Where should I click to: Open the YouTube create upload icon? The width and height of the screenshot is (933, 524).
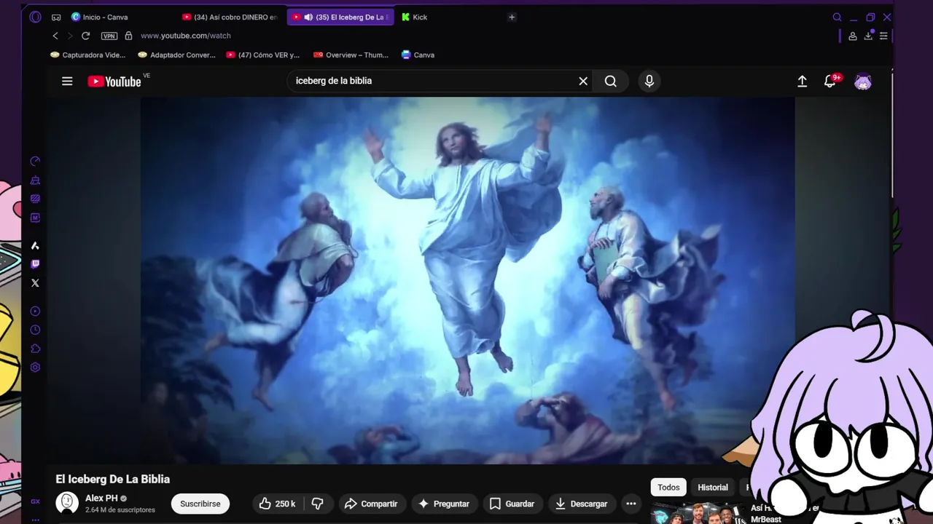click(802, 82)
